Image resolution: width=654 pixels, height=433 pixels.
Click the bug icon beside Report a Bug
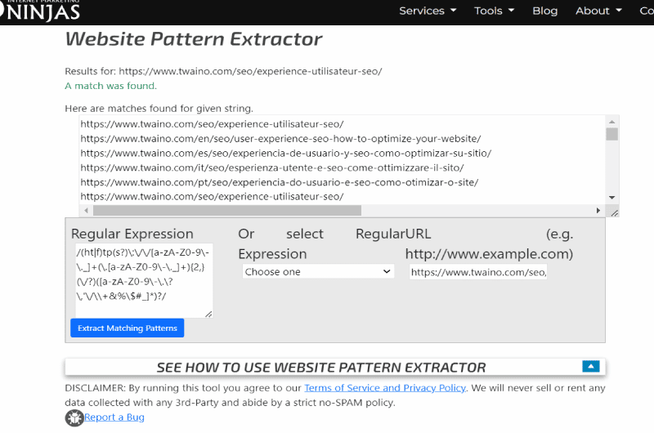coord(74,418)
